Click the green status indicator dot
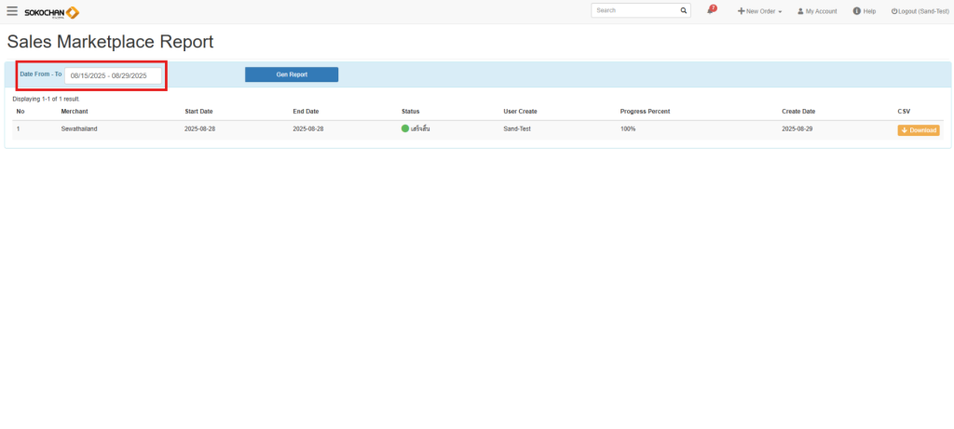This screenshot has width=954, height=429. pyautogui.click(x=405, y=128)
